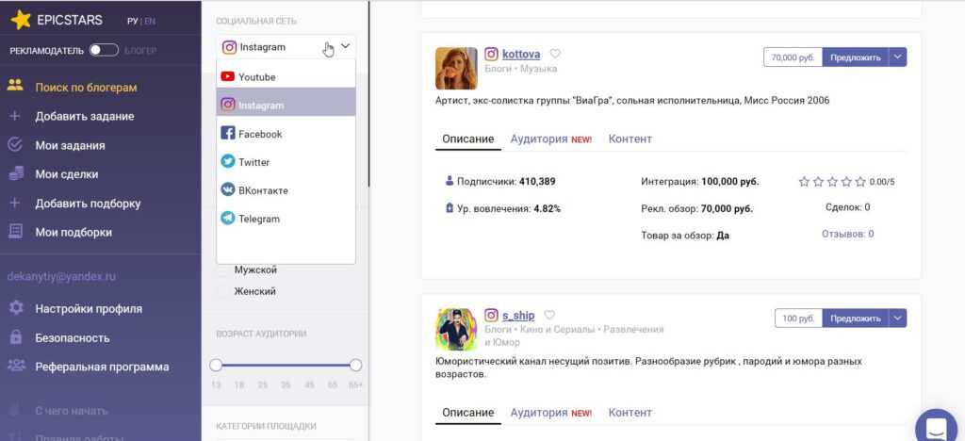
Task: Click the heart icon beside s_ship
Action: 550,315
